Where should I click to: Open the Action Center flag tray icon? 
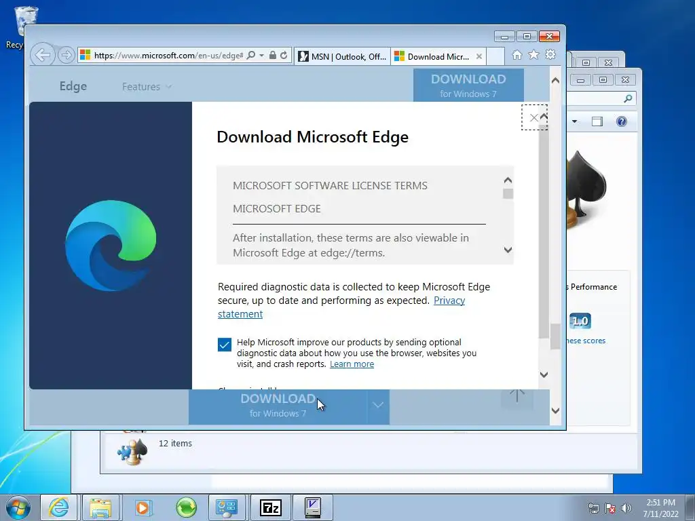(x=610, y=508)
